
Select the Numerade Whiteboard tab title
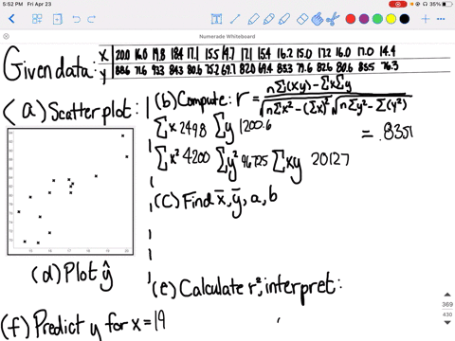227,36
